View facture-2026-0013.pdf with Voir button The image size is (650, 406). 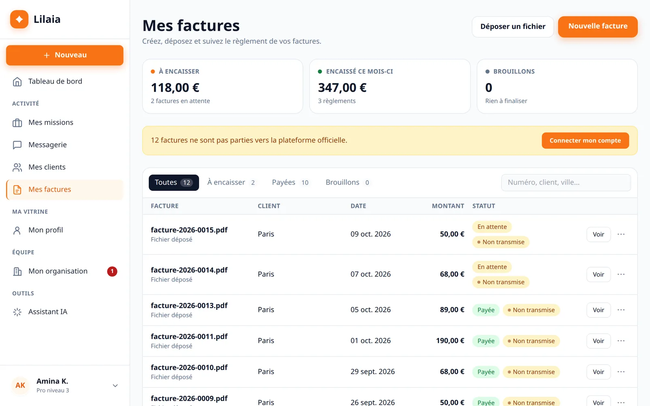(598, 310)
